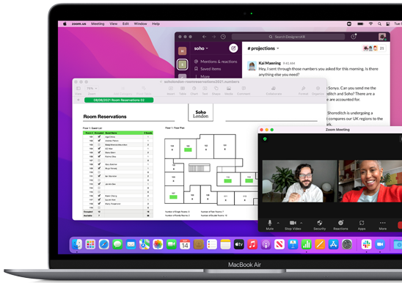Open Zoom Security shield icon
Screen dimensions: 402x283
(x=319, y=225)
